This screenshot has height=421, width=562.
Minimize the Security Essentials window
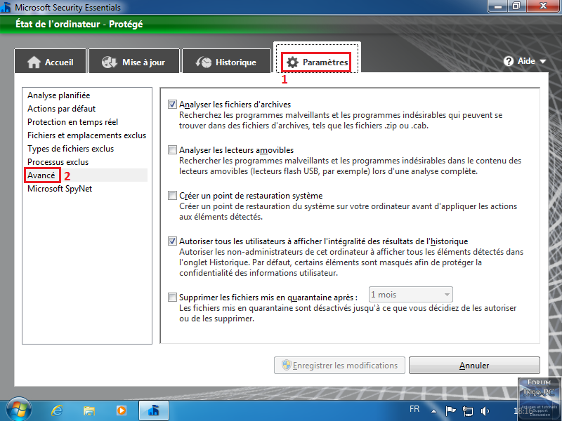[498, 6]
